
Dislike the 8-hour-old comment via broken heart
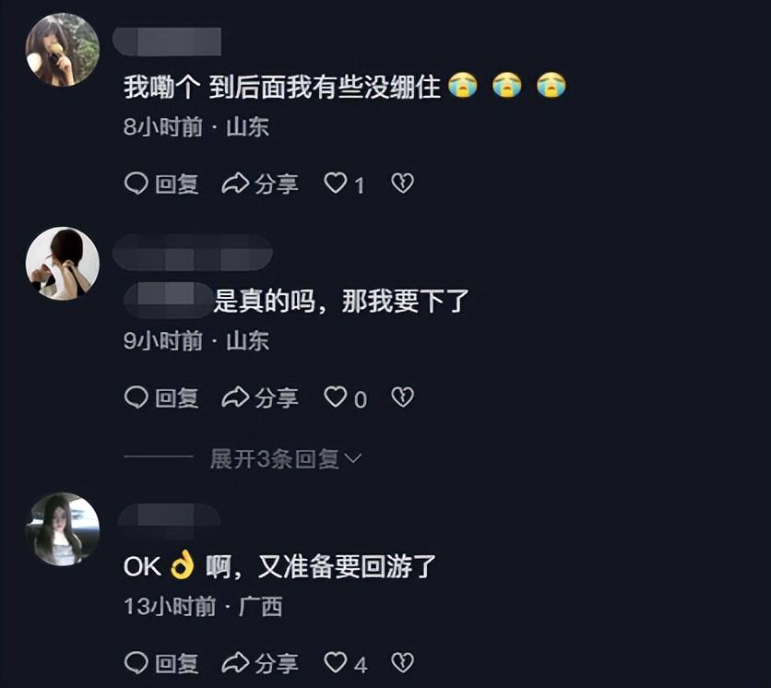pos(403,183)
